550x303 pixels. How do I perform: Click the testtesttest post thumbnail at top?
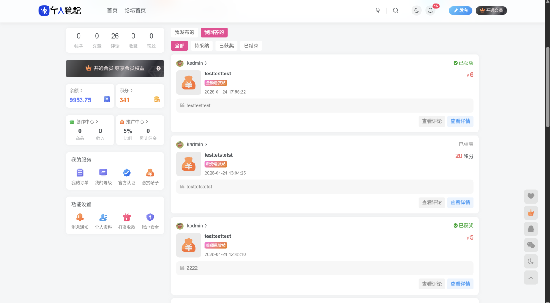point(189,83)
